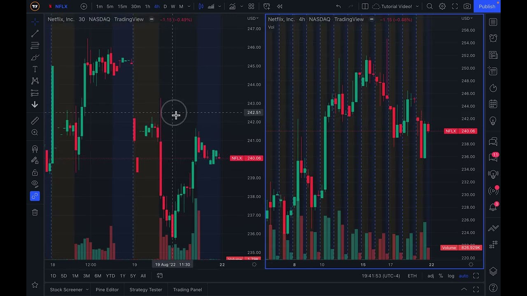527x296 pixels.
Task: Select the YTD date range
Action: [110, 276]
